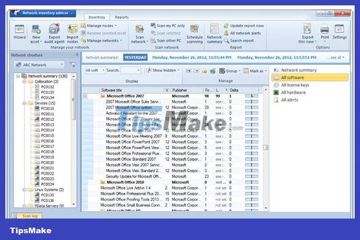Open the Mark as dropdown
Screen dimensions: 360x240
click(255, 71)
